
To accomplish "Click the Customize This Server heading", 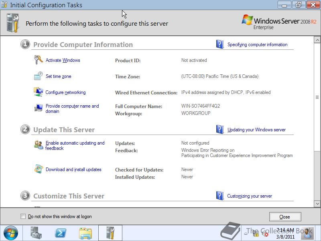I will (69, 196).
